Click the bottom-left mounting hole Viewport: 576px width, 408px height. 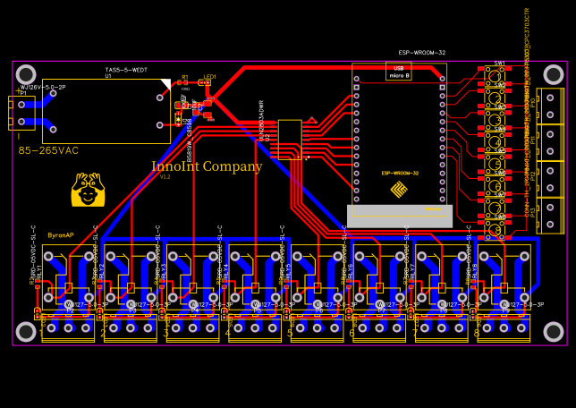pyautogui.click(x=26, y=332)
